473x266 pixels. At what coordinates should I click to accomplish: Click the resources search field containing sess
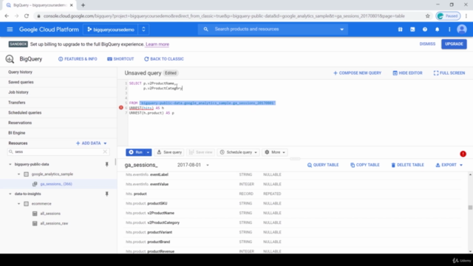[58, 151]
